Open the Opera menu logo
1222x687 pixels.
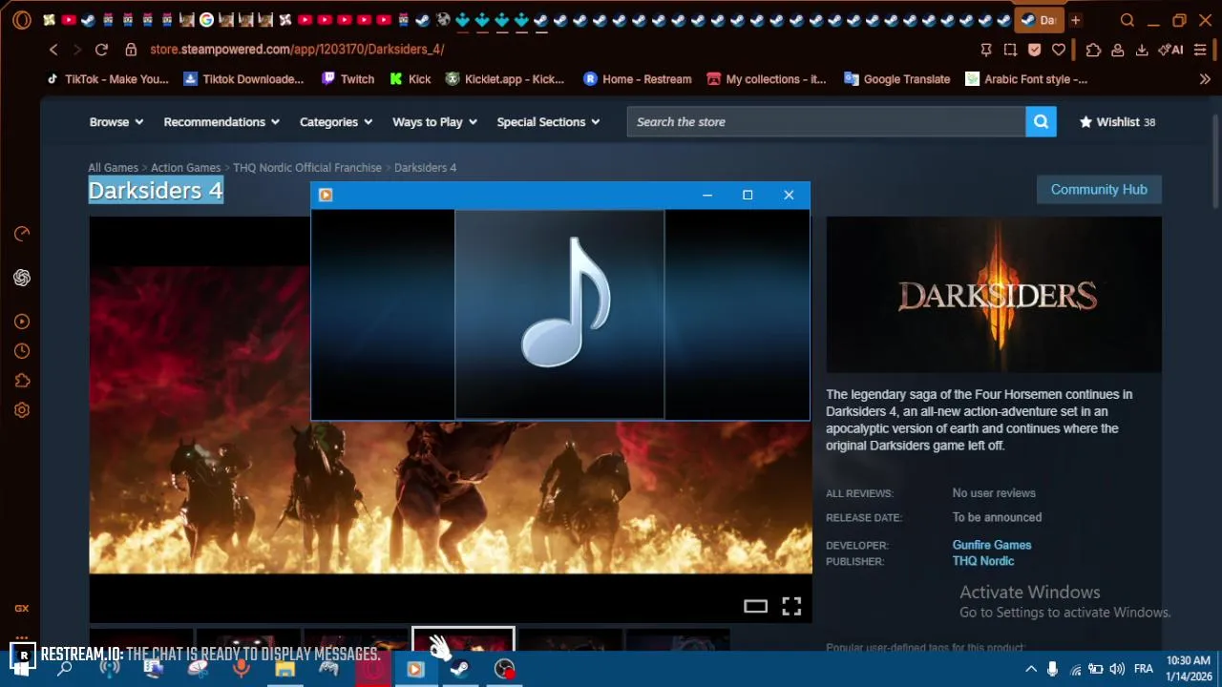[x=22, y=20]
